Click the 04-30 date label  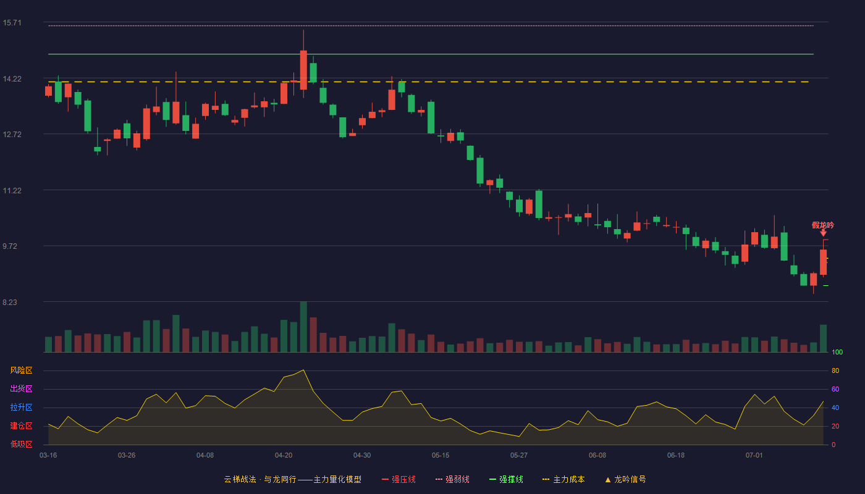pos(362,455)
